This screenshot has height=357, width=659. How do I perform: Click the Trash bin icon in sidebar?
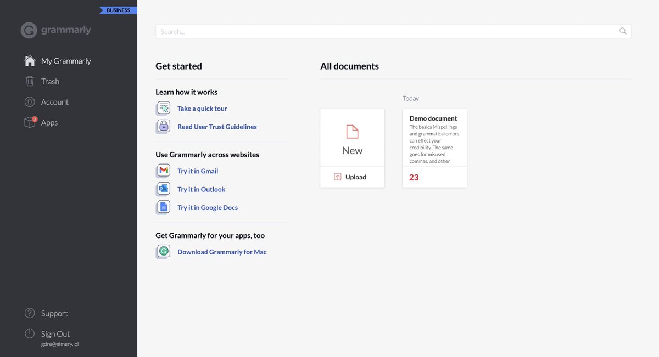(30, 81)
